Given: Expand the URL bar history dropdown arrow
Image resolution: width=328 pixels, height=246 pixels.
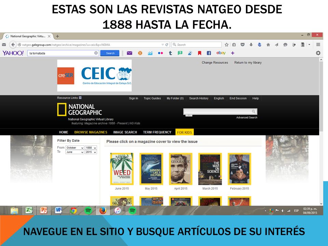Looking at the screenshot, I should (x=163, y=44).
